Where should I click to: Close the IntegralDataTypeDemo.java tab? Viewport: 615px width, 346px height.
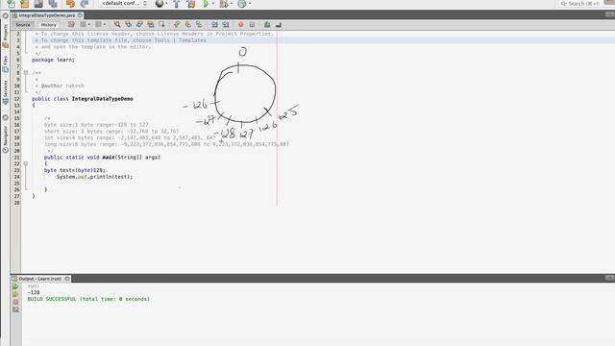(x=80, y=15)
